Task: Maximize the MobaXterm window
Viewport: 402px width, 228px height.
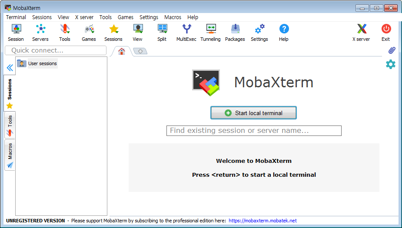Action: coord(376,8)
